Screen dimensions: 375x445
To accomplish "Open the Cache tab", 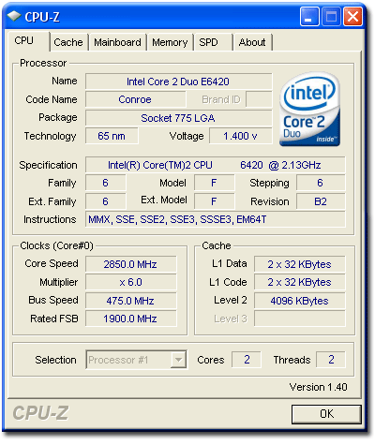I will click(68, 42).
